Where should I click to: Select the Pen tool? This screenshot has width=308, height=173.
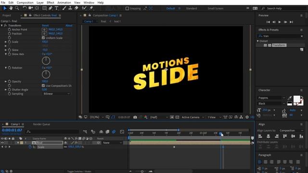[x=51, y=8]
